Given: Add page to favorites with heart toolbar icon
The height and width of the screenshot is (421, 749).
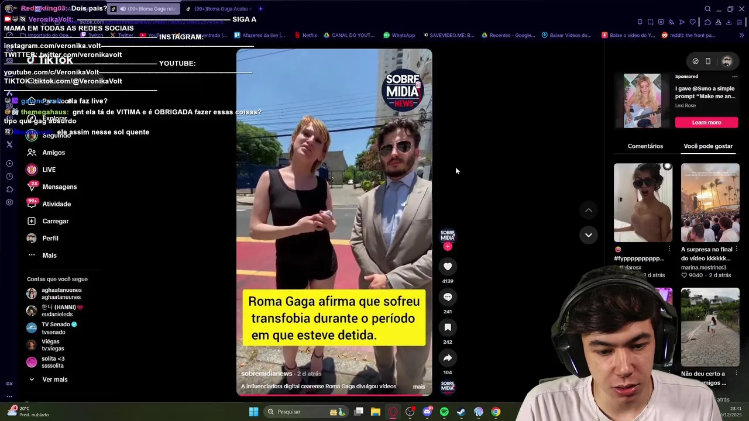Looking at the screenshot, I should [693, 22].
